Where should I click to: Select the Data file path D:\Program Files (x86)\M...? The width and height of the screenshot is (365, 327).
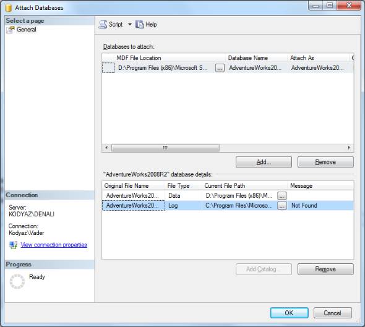point(239,195)
